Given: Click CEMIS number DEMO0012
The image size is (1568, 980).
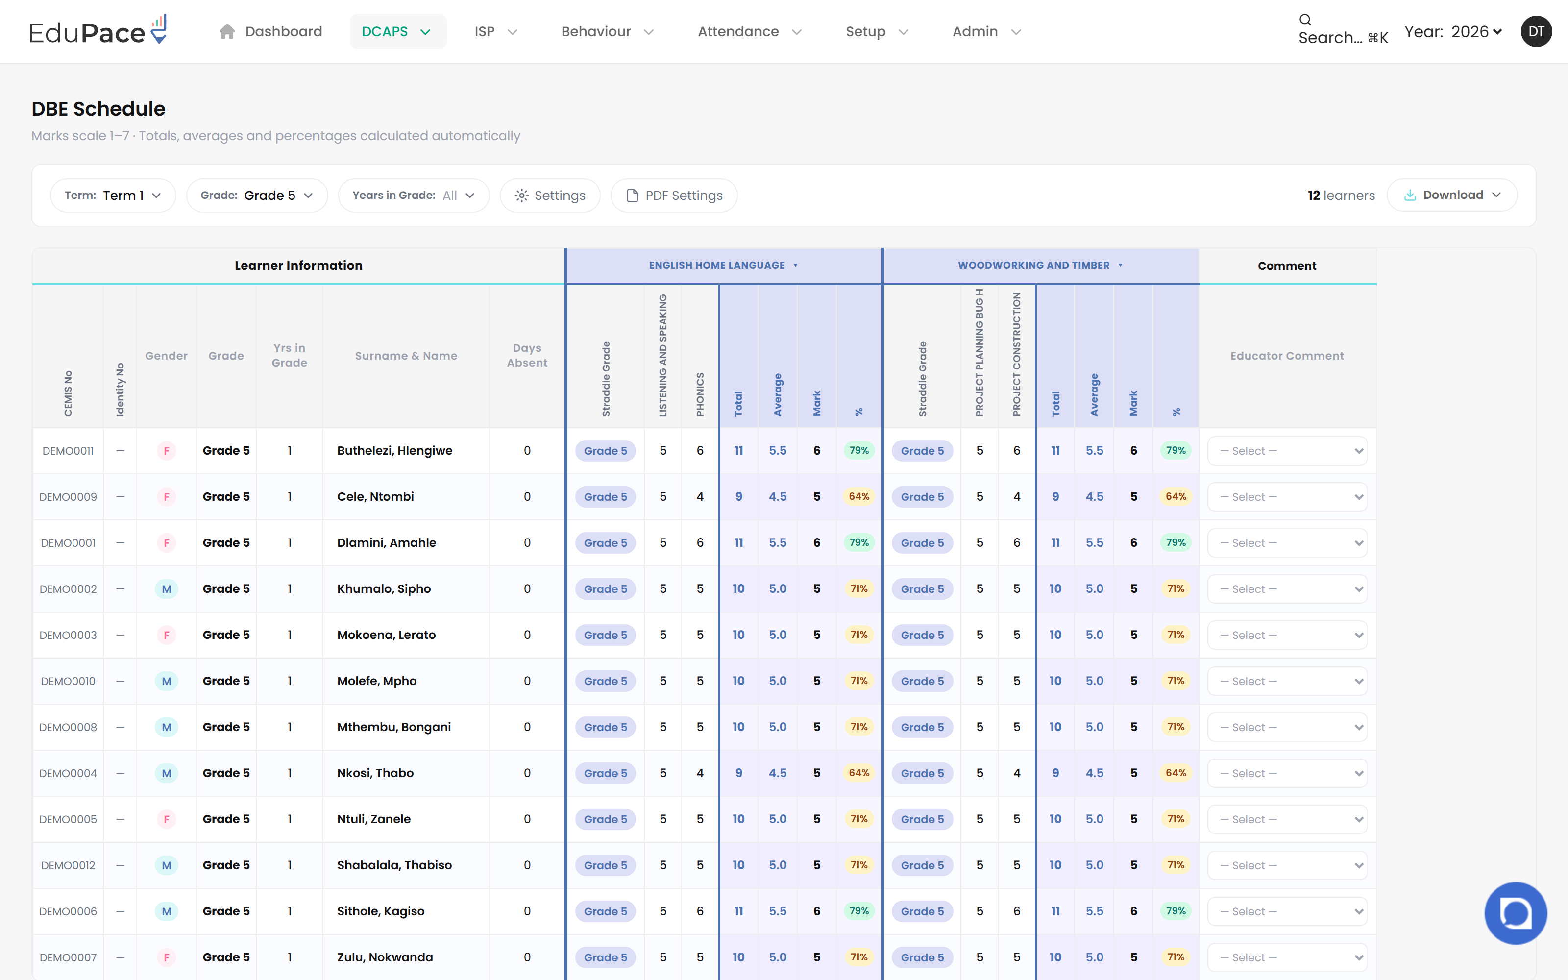Looking at the screenshot, I should [x=68, y=865].
